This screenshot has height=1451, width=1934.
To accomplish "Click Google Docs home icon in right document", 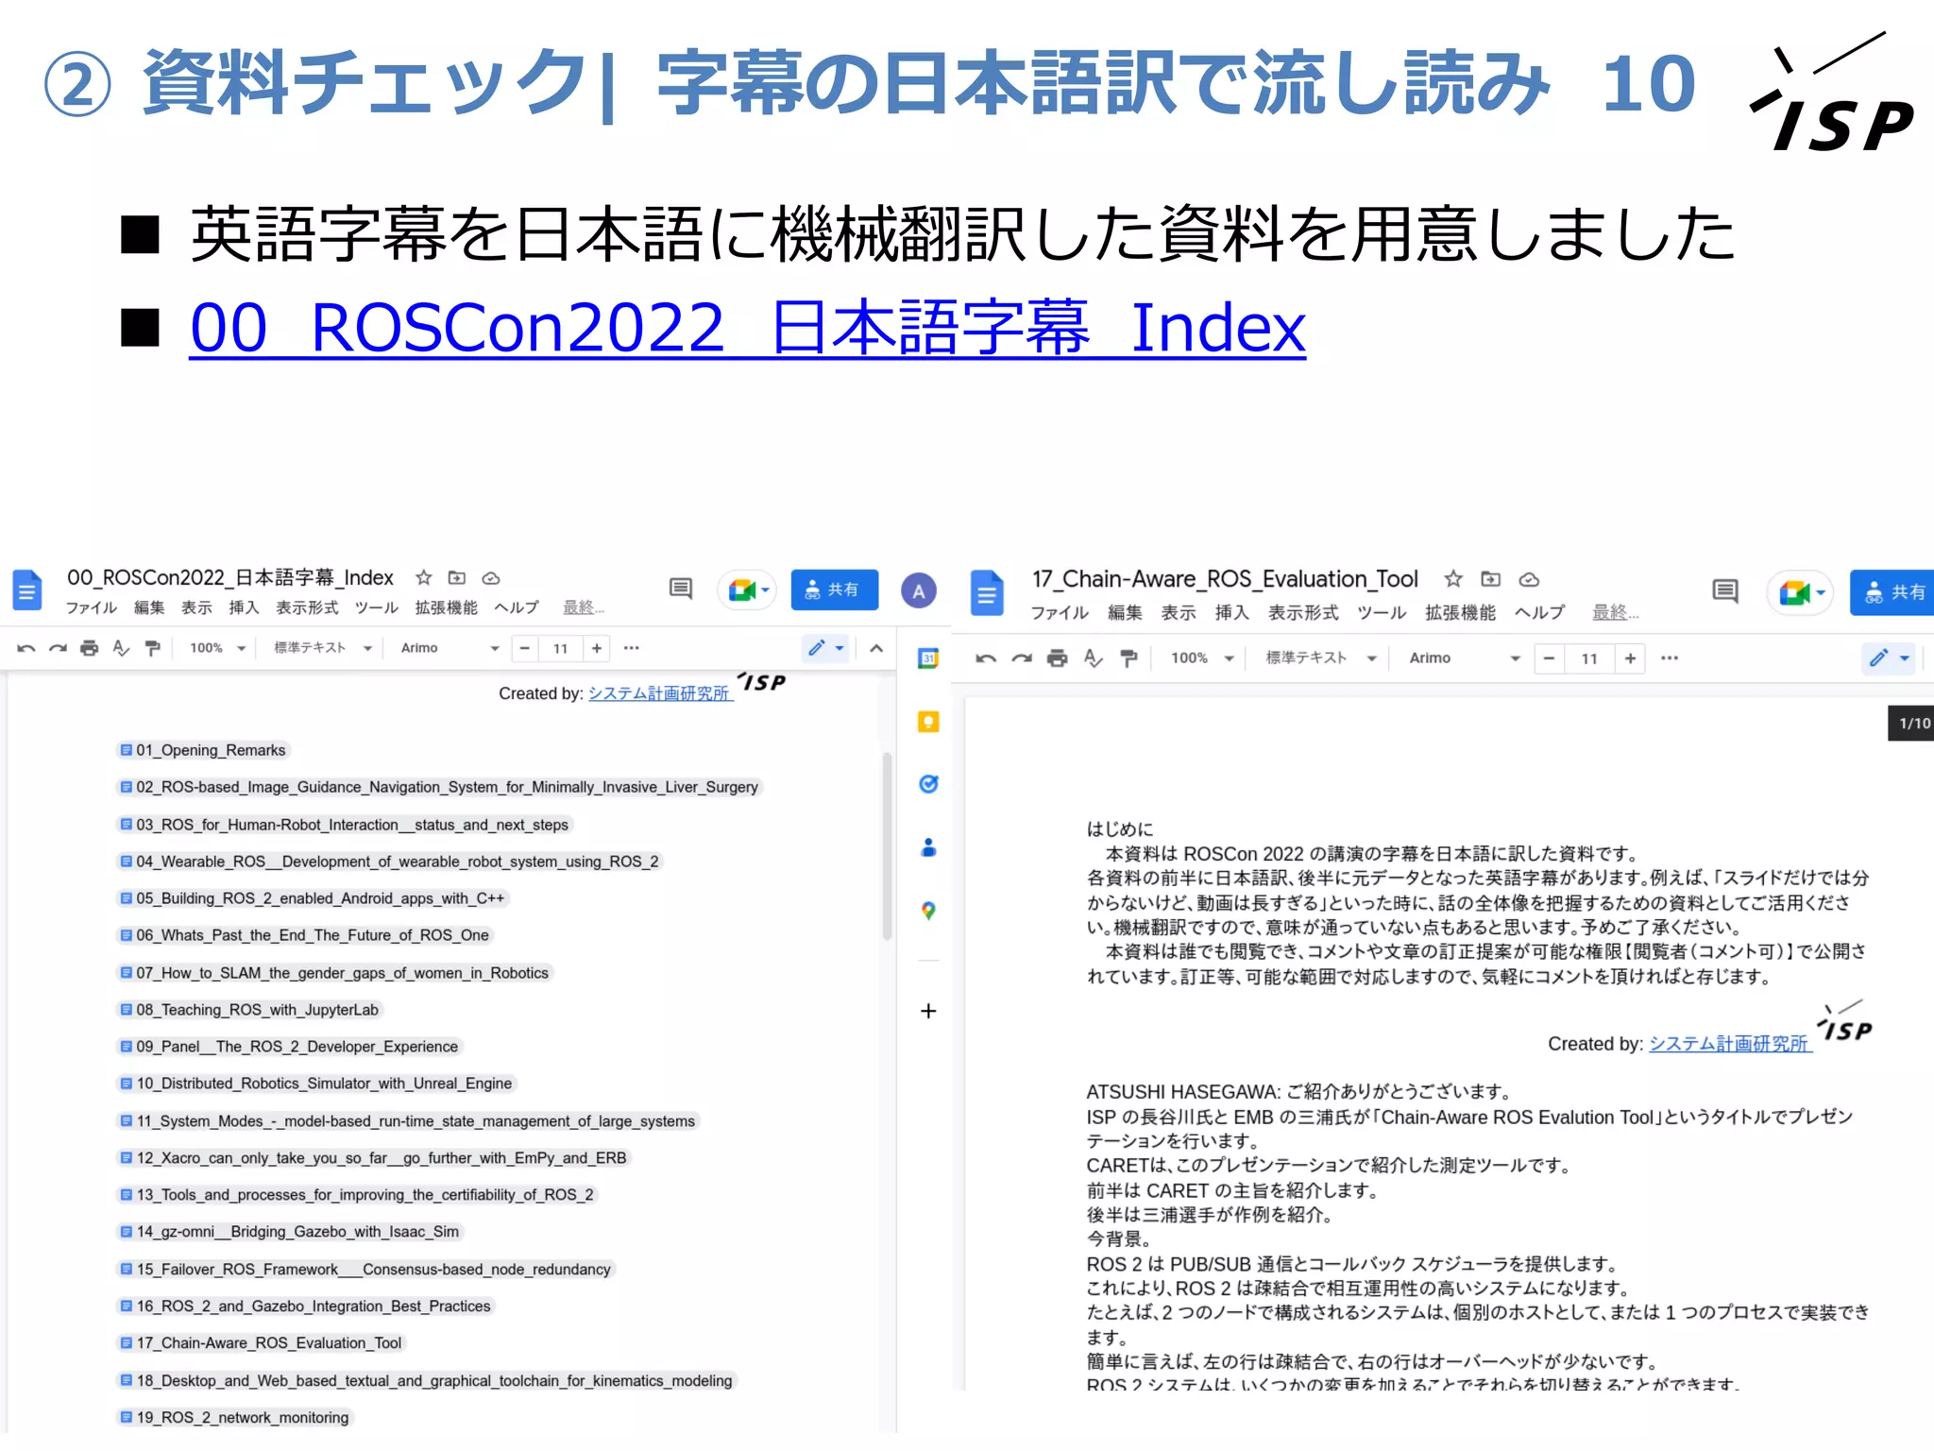I will click(987, 593).
